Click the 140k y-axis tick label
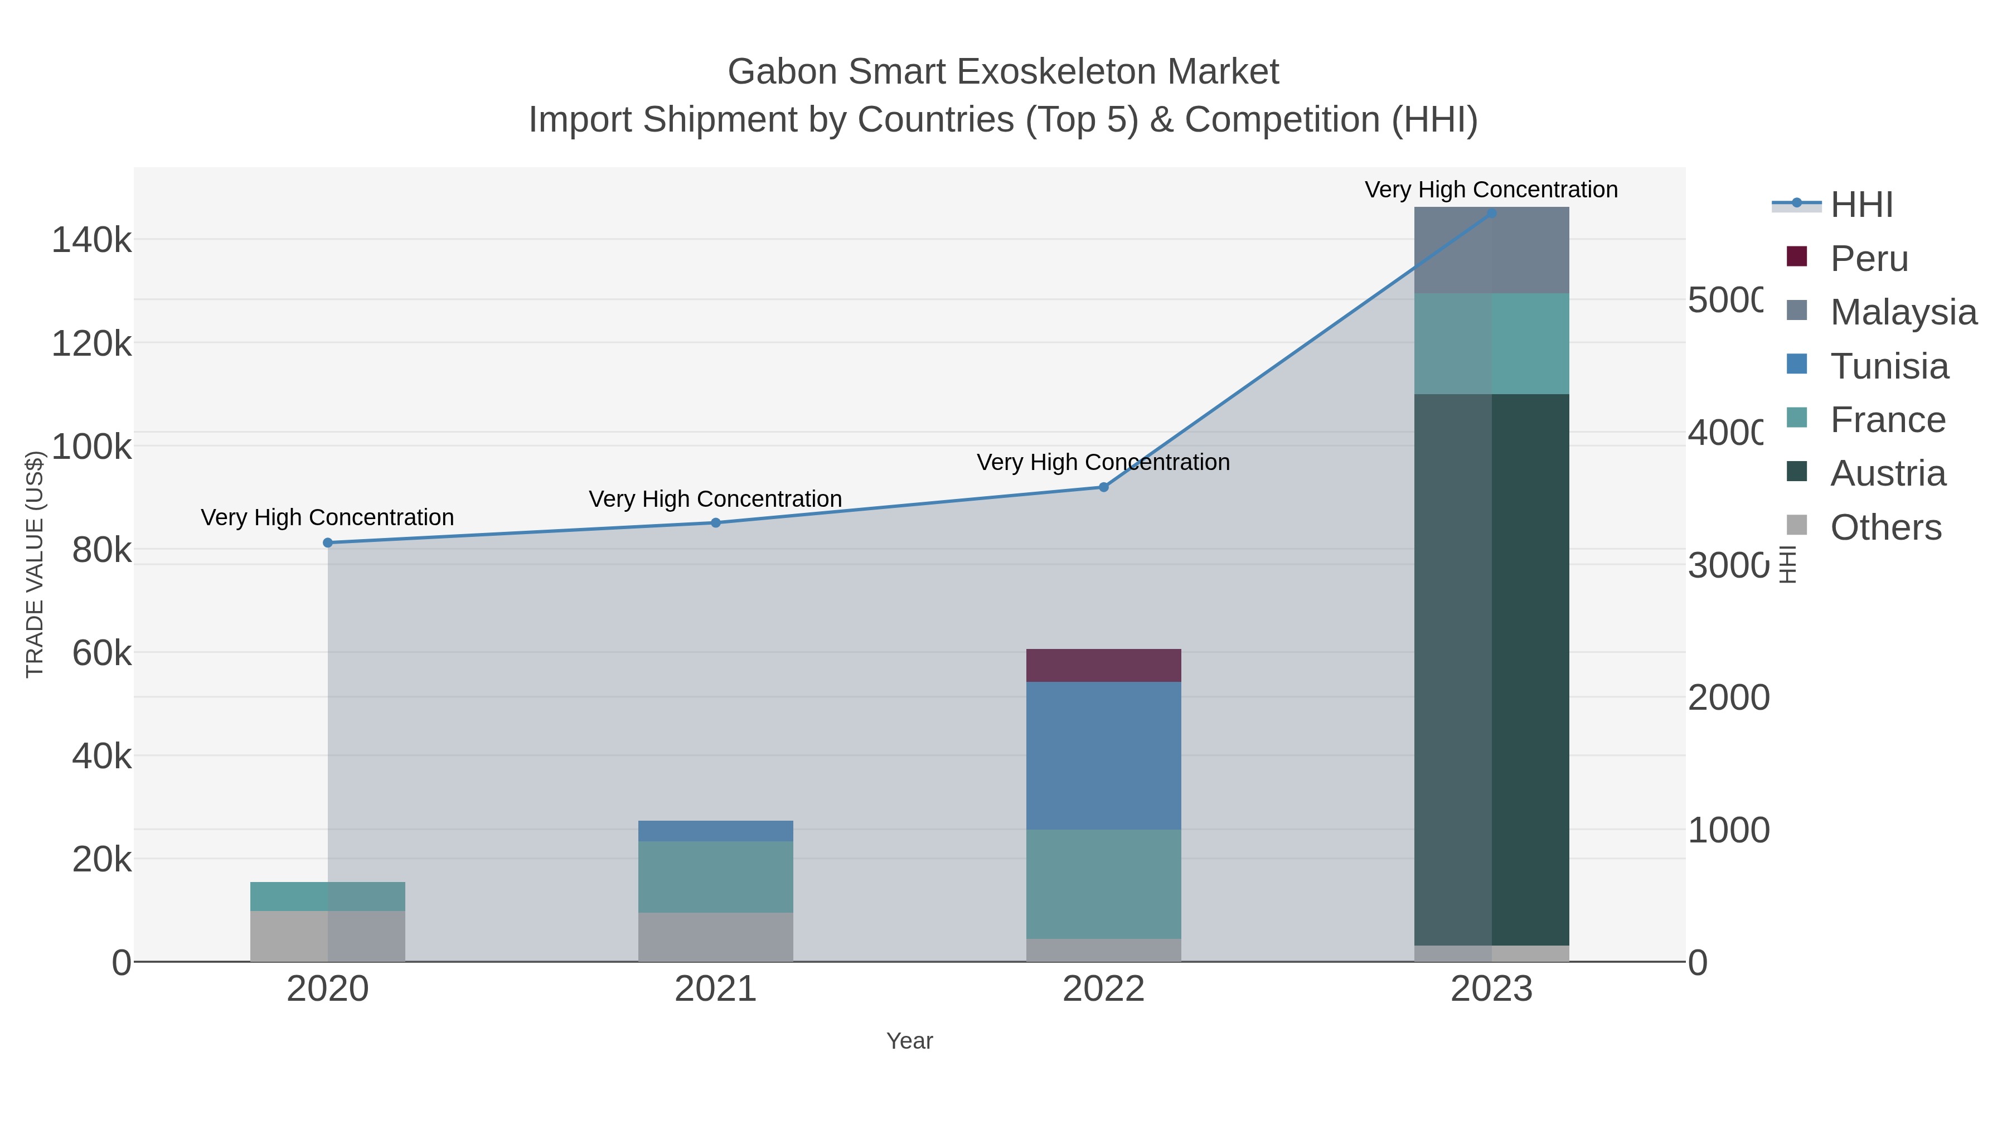This screenshot has width=2007, height=1129. (92, 240)
